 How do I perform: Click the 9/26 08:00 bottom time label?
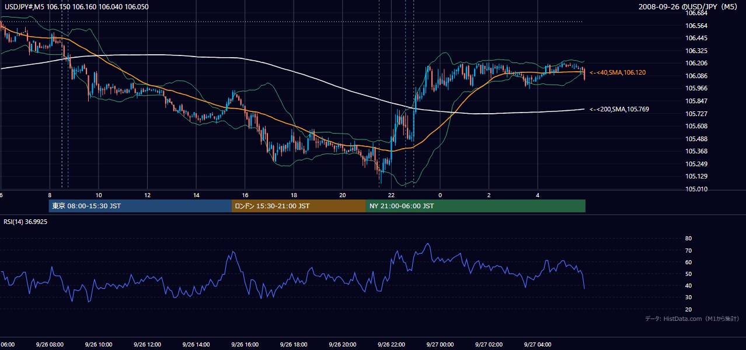coord(49,345)
